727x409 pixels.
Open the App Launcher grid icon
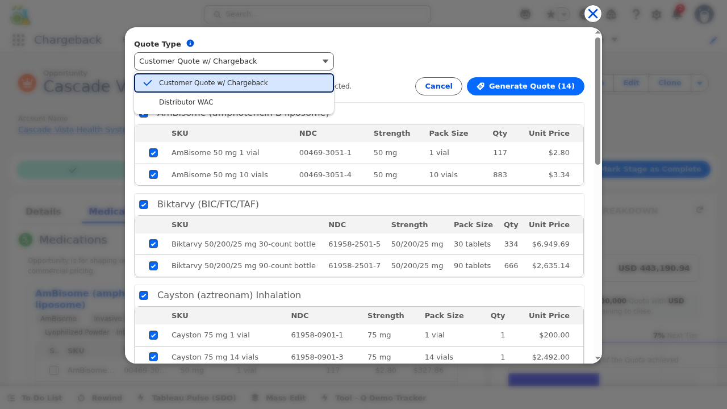(x=18, y=40)
